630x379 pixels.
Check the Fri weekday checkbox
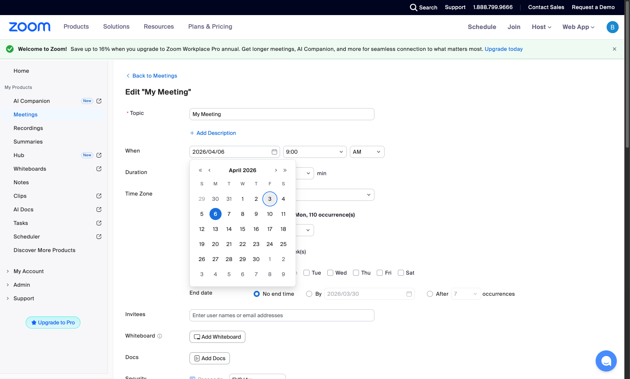380,273
